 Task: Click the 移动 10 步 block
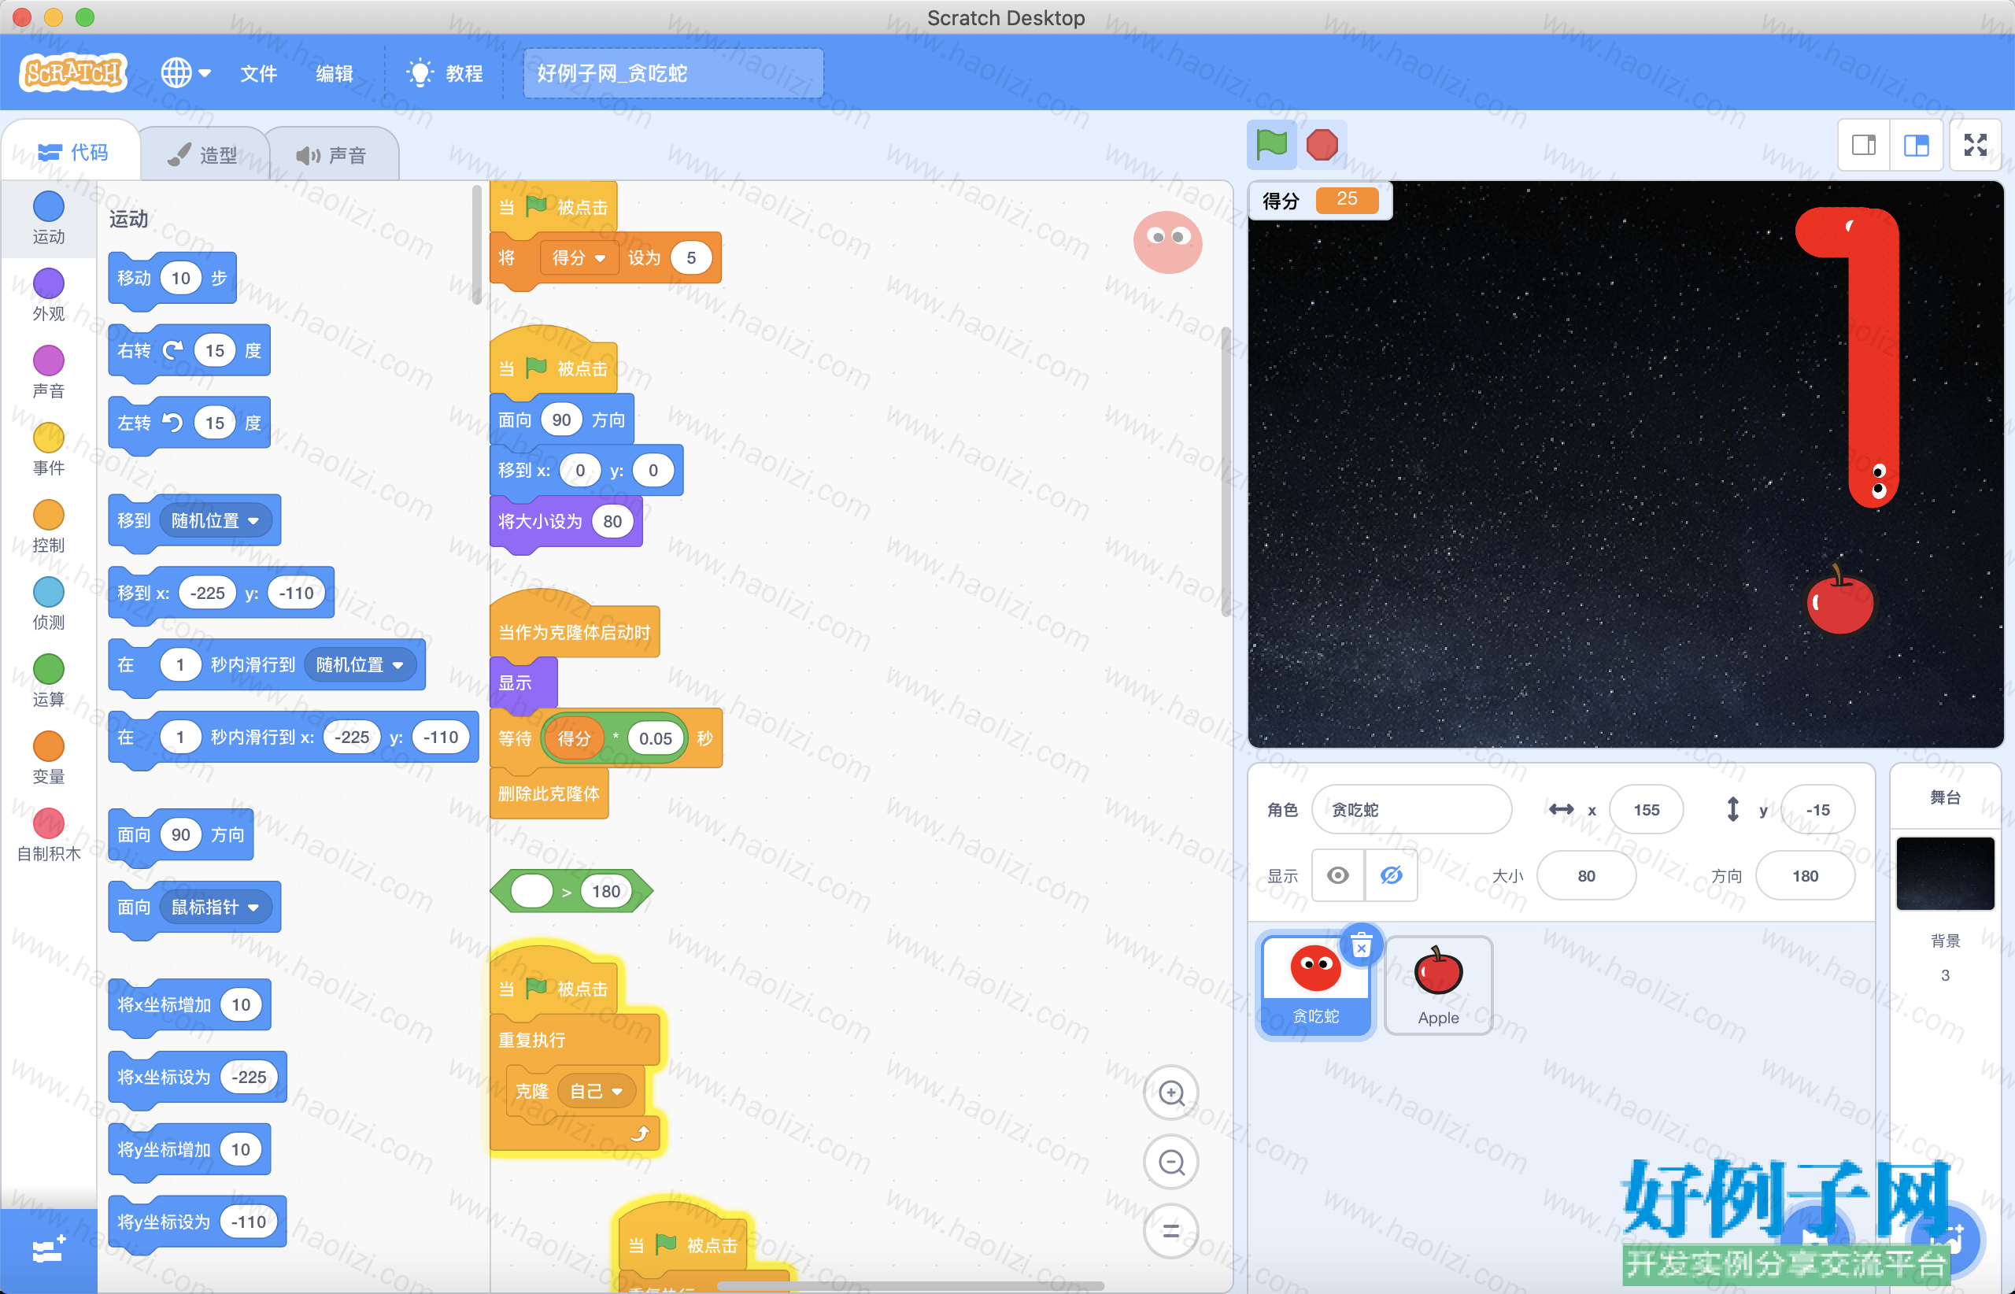click(x=172, y=278)
